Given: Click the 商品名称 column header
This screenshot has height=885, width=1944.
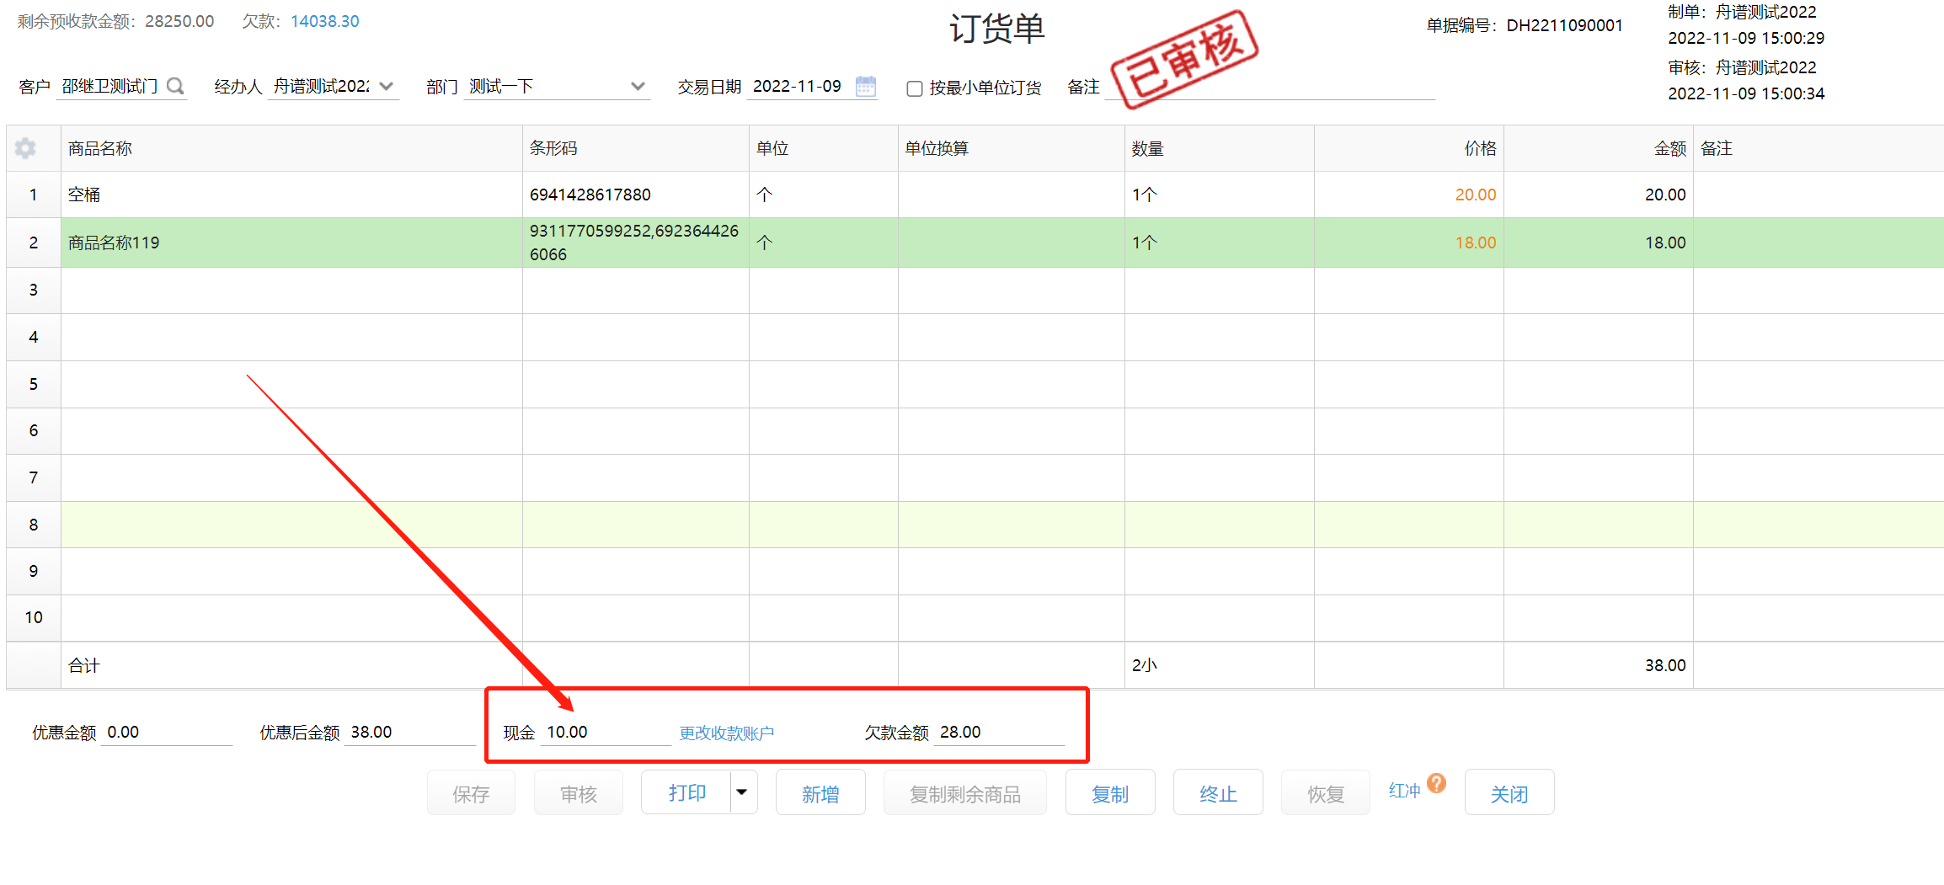Looking at the screenshot, I should tap(291, 148).
